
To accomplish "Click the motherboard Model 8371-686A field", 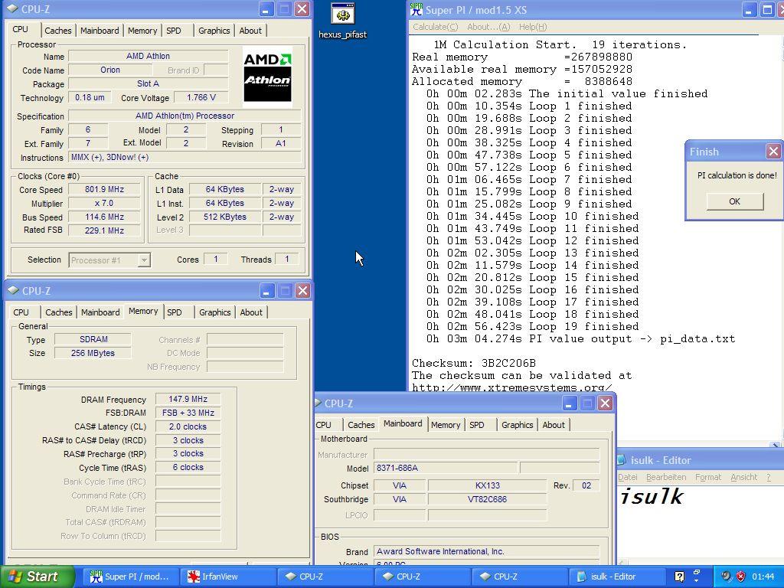I will point(446,468).
